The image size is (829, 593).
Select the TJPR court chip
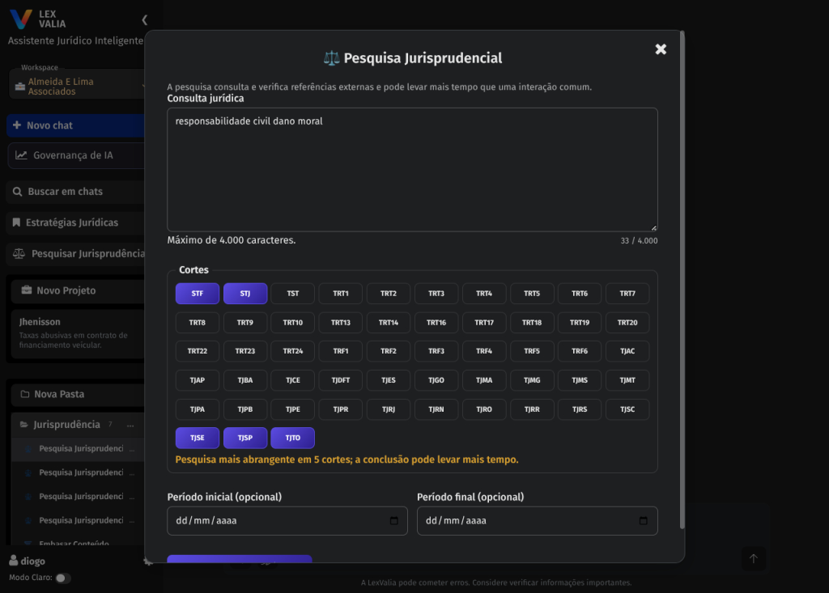click(x=341, y=409)
